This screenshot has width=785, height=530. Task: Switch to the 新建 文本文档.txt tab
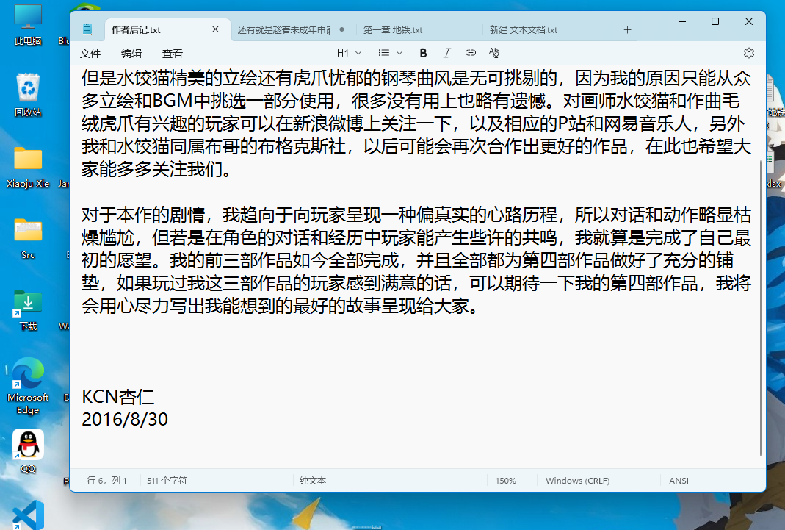pos(526,29)
